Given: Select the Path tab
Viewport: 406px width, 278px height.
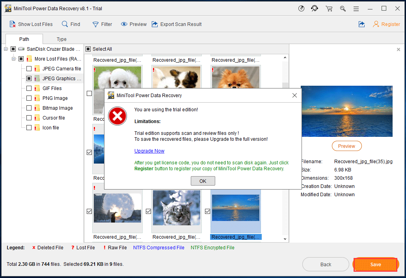Looking at the screenshot, I should [24, 39].
